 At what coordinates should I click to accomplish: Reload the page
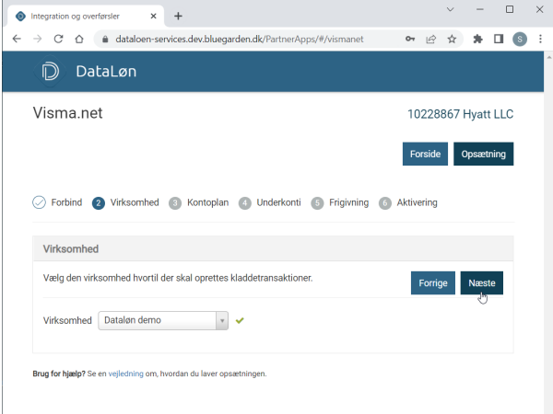pyautogui.click(x=59, y=39)
